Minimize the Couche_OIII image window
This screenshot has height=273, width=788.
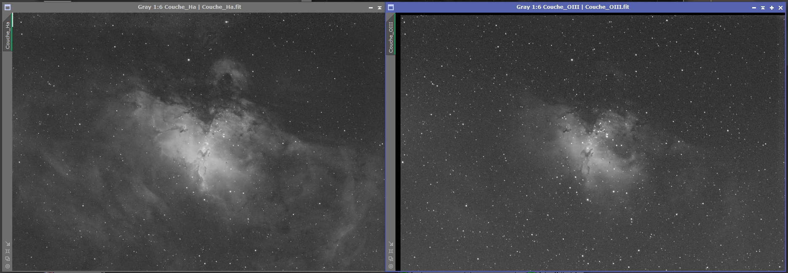pyautogui.click(x=754, y=8)
